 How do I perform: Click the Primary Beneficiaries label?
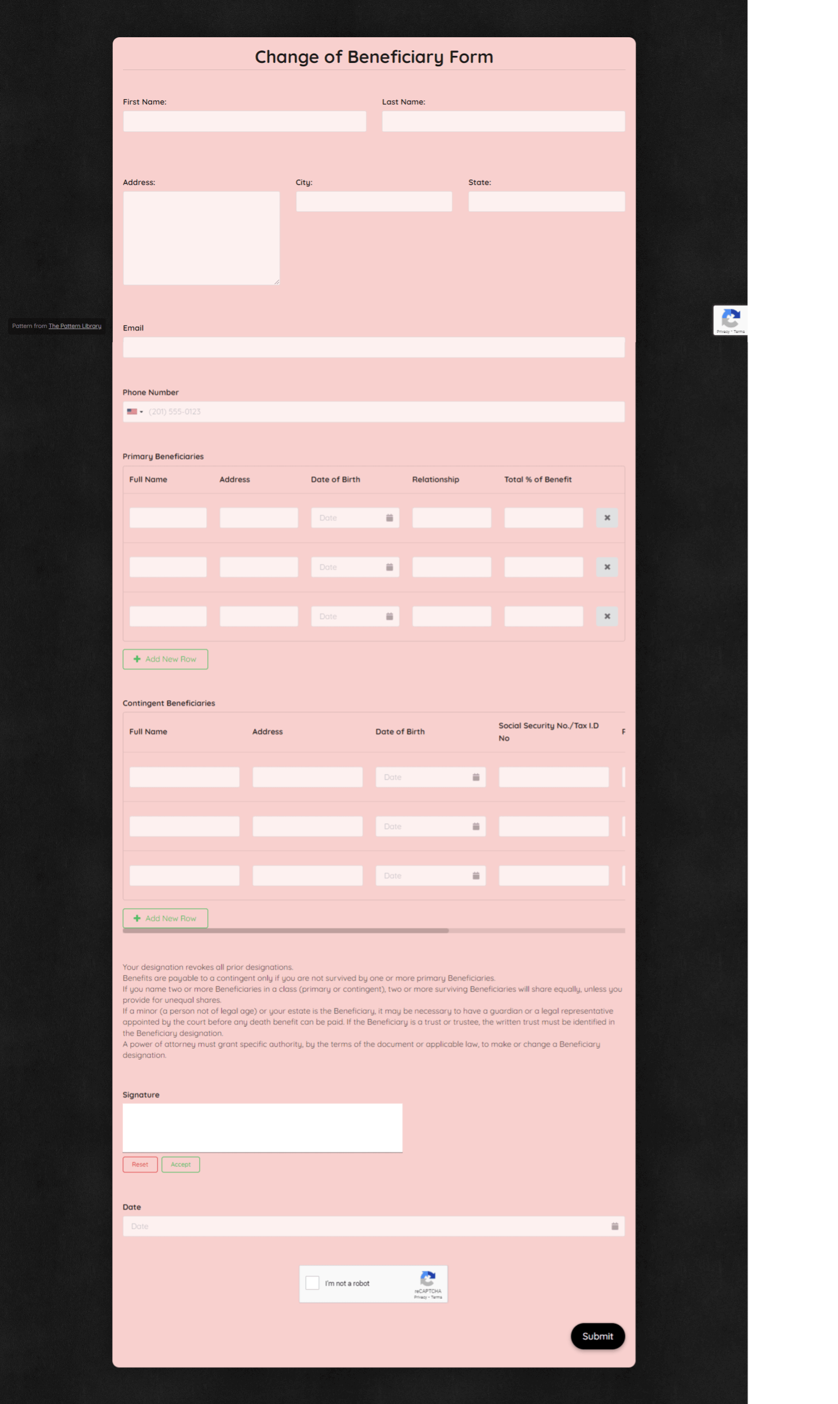[163, 457]
